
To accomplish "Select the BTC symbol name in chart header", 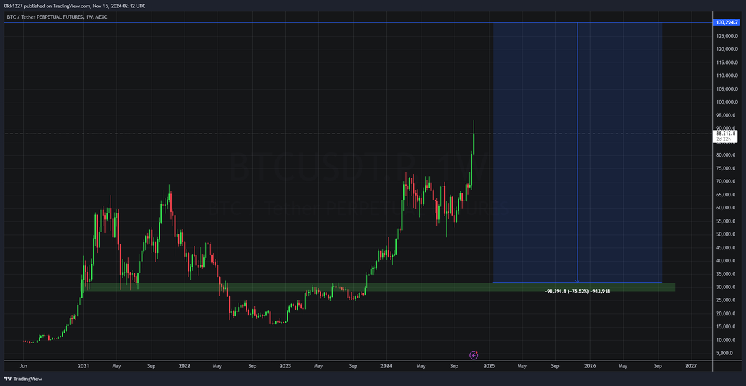I will (11, 16).
